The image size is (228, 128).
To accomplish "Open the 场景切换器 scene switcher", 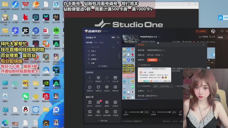I will pyautogui.click(x=107, y=113).
